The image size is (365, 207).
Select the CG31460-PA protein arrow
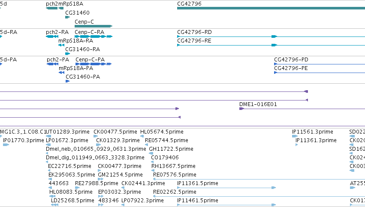67,81
